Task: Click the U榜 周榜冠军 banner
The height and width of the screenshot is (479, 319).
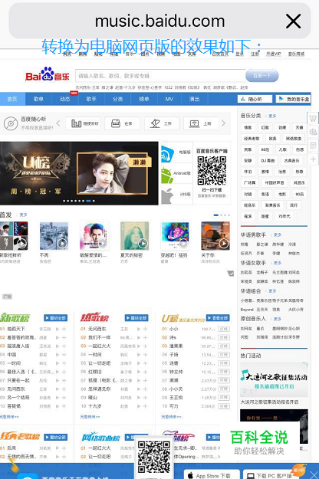Action: [79, 173]
